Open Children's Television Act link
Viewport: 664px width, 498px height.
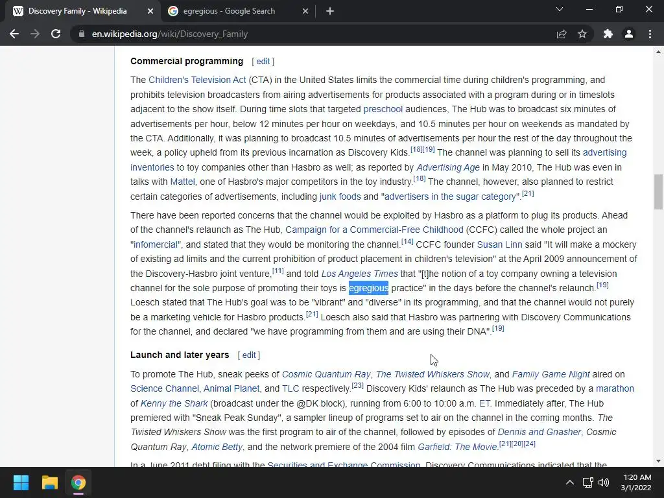point(197,80)
